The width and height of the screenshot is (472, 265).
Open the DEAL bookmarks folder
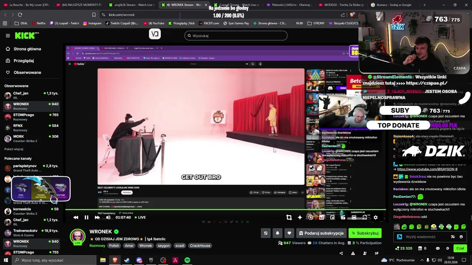pyautogui.click(x=21, y=23)
